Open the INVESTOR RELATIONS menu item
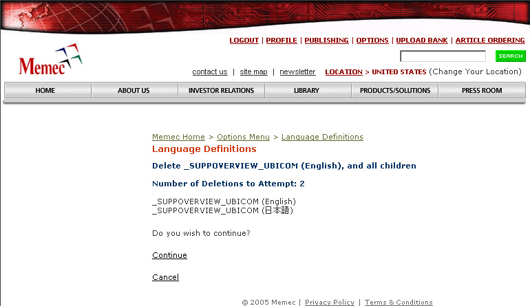Screen dimensions: 530x306 coord(221,91)
